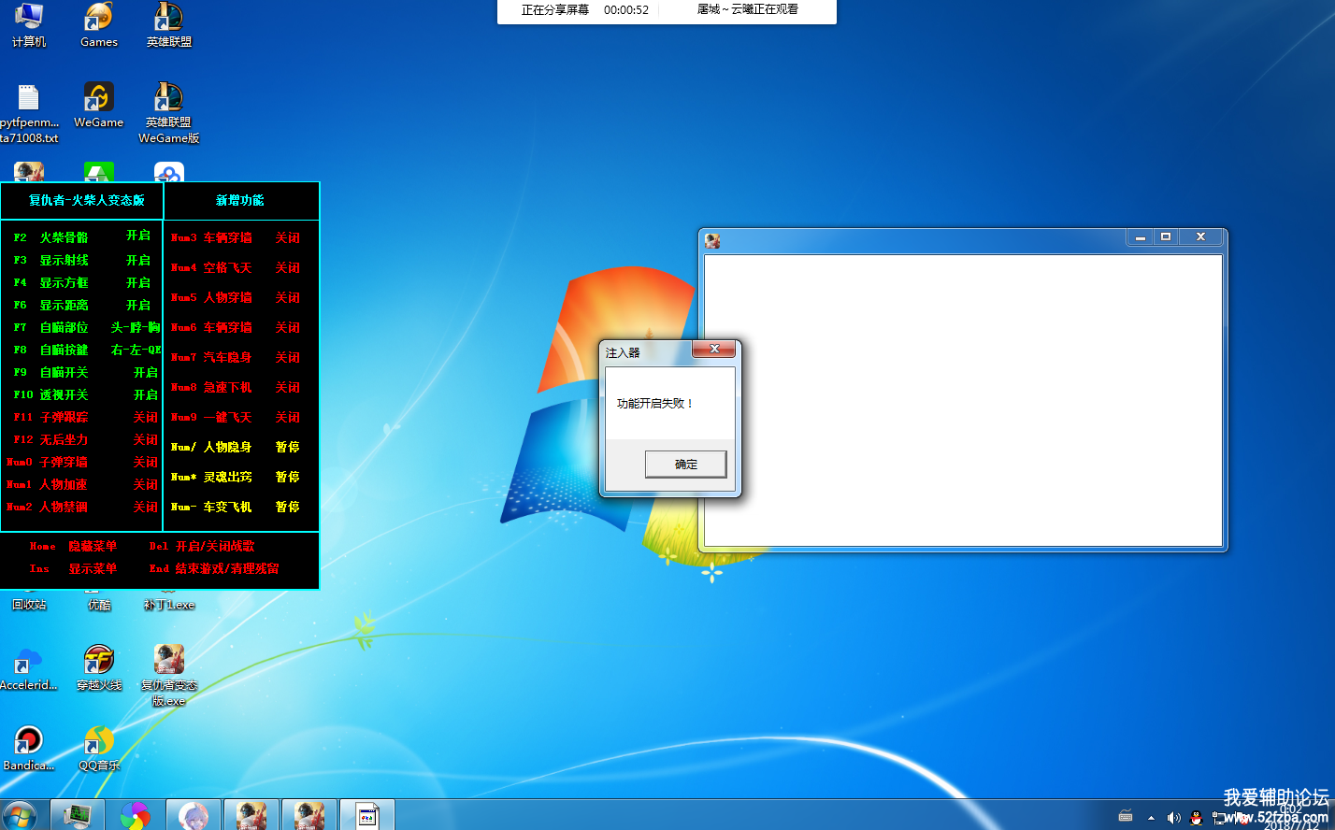Click the anime character taskbar icon
This screenshot has width=1335, height=830.
click(194, 815)
